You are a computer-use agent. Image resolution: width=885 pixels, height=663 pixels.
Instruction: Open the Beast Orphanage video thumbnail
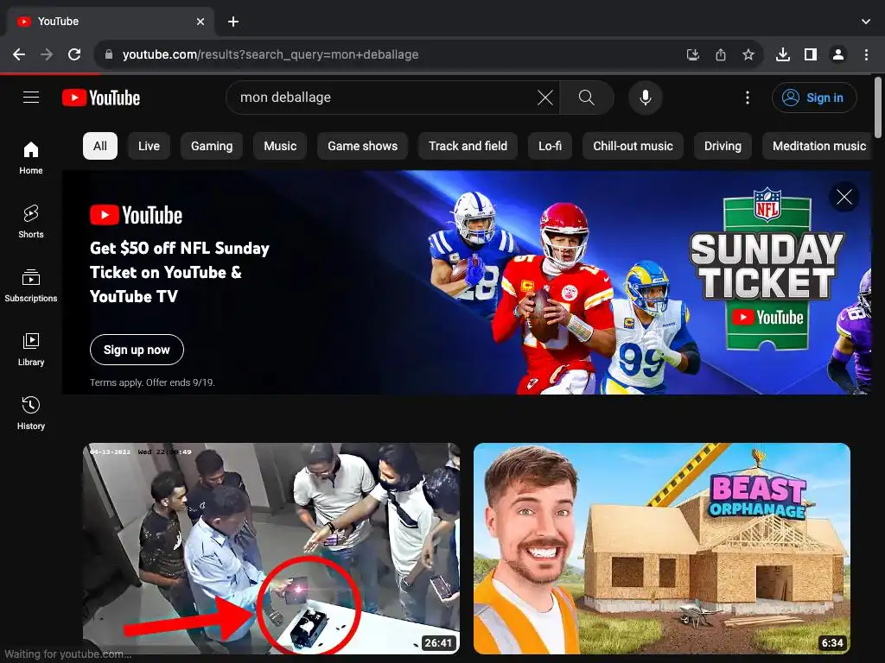(x=662, y=548)
